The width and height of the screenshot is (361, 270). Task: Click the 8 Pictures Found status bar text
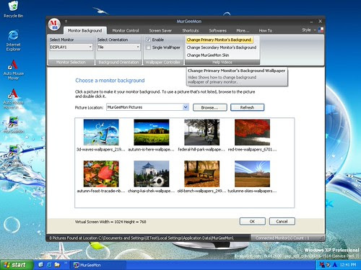[x=142, y=238]
